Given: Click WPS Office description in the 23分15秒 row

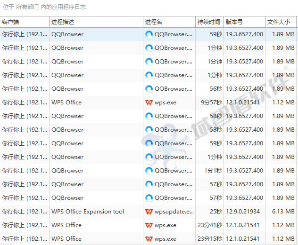Looking at the screenshot, I should click(66, 239).
